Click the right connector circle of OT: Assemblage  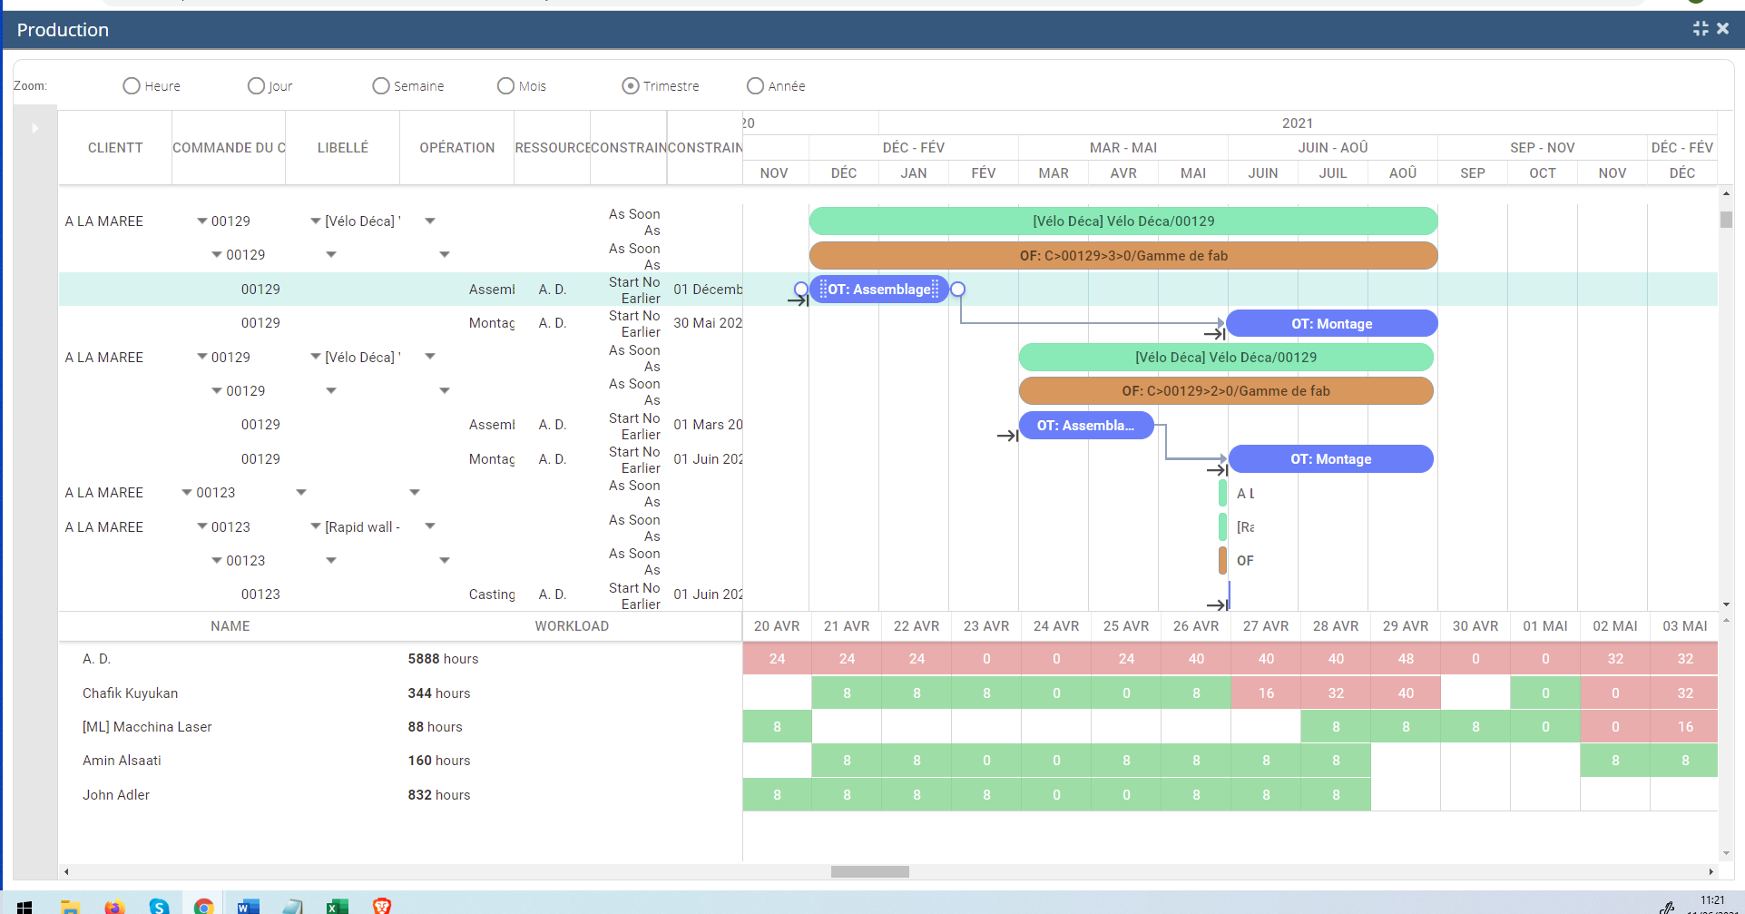[957, 289]
